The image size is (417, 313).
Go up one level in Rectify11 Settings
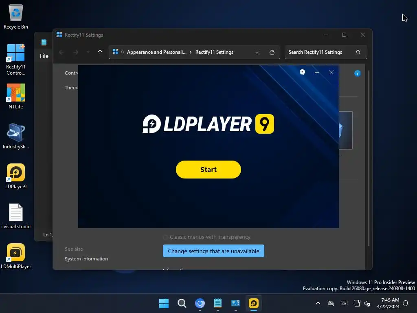100,52
